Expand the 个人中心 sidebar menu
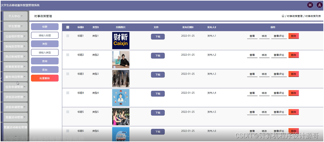Viewport: 324px width, 142px height. click(x=15, y=16)
